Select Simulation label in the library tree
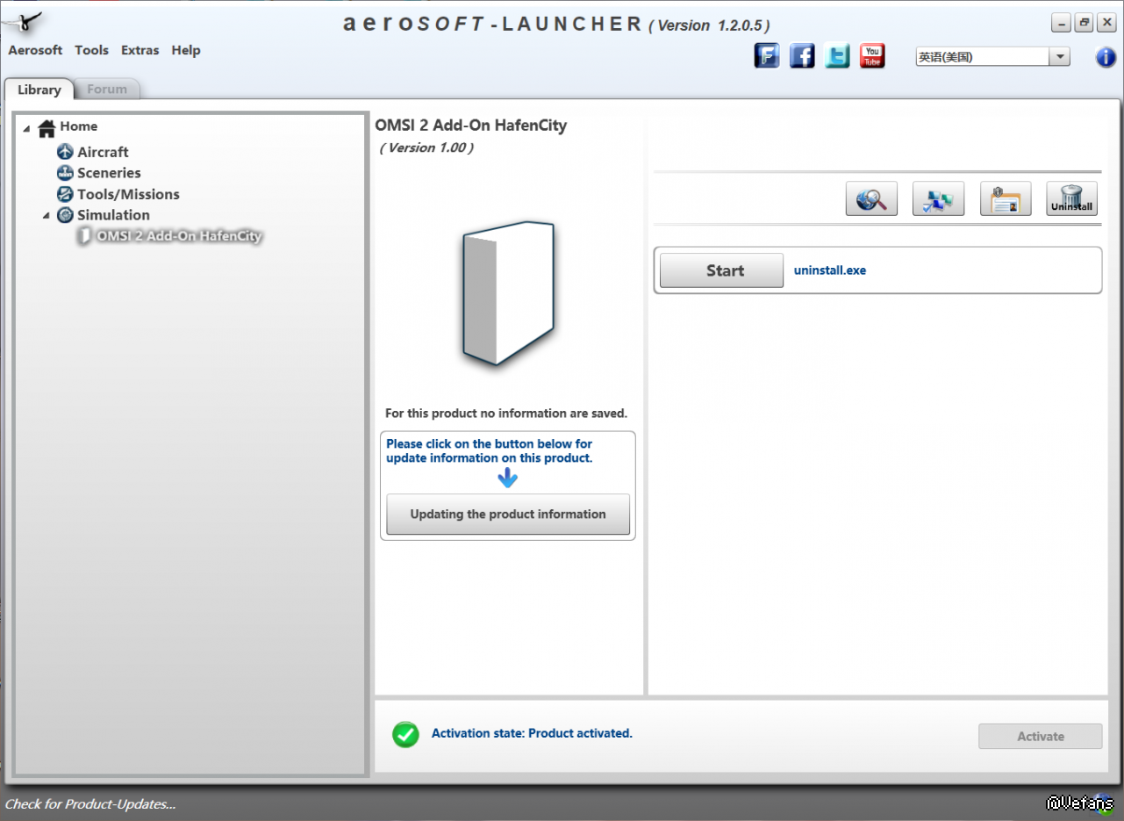 [x=113, y=215]
